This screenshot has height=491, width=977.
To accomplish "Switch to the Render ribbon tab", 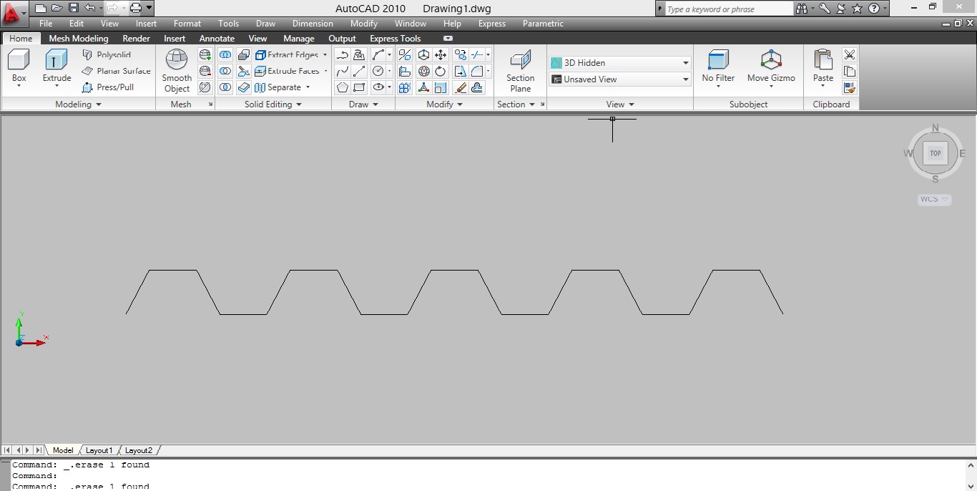I will [136, 39].
